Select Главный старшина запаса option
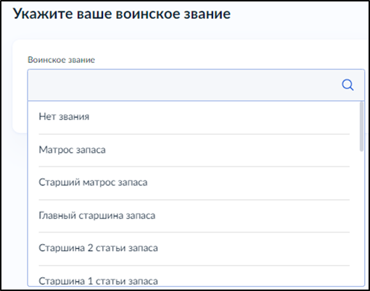This screenshot has height=291, width=370. (194, 216)
